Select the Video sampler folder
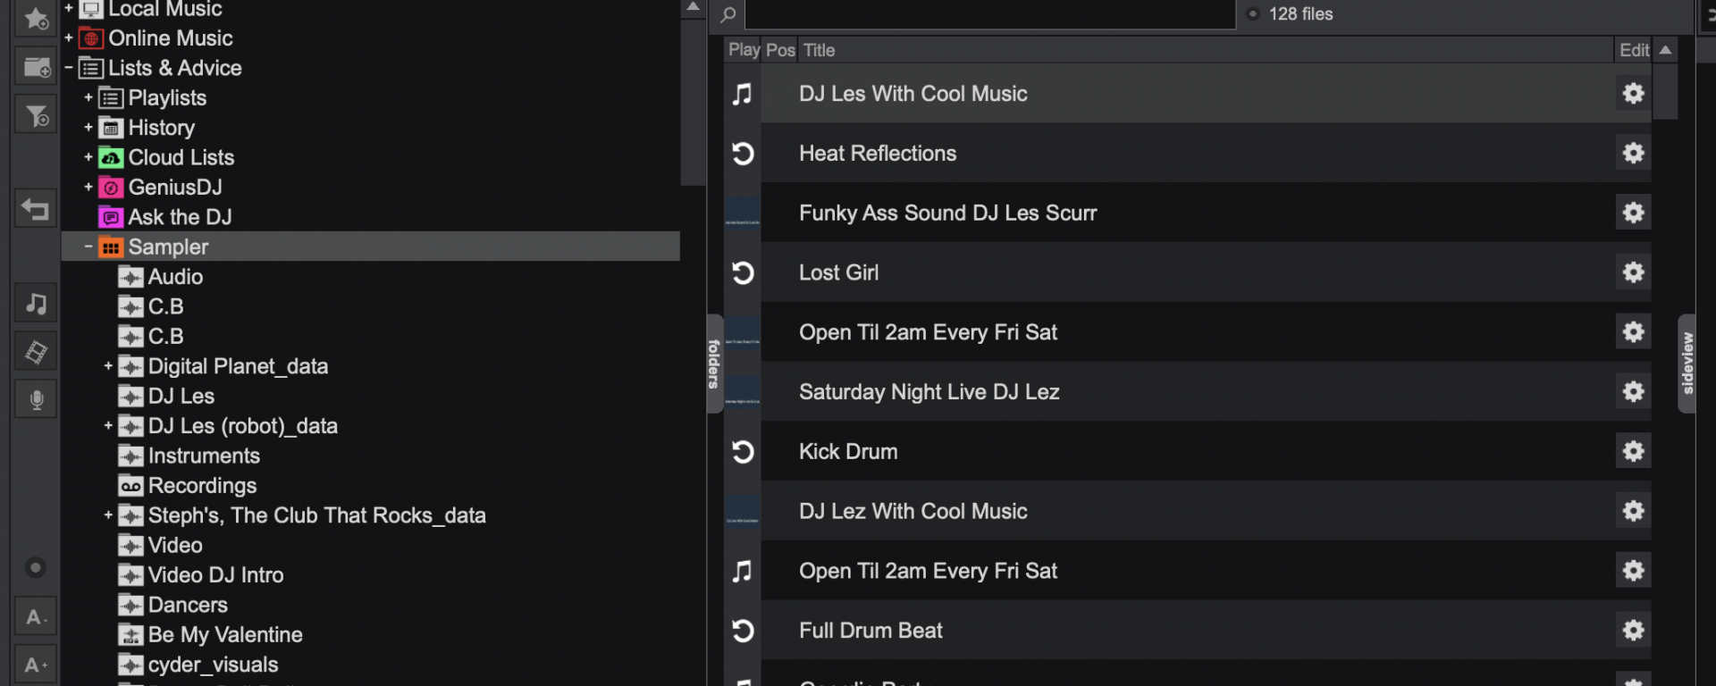Image resolution: width=1716 pixels, height=686 pixels. pyautogui.click(x=175, y=545)
